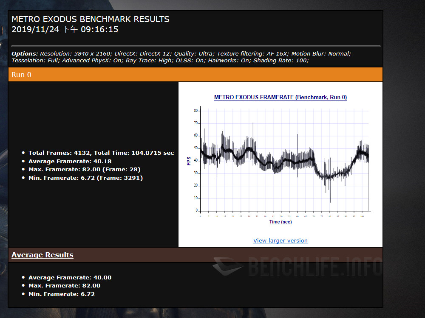Select the Average Framerate 40.00 result
425x318 pixels.
[70, 277]
